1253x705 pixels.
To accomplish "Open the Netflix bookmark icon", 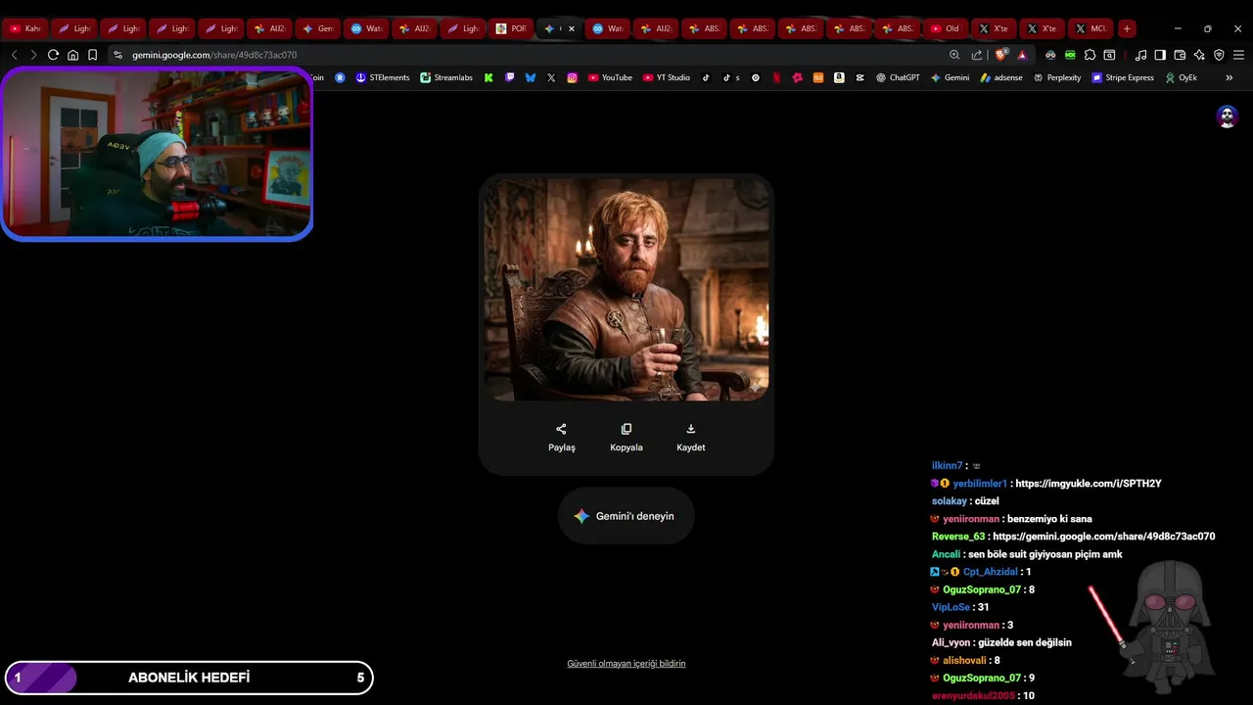I will (776, 77).
